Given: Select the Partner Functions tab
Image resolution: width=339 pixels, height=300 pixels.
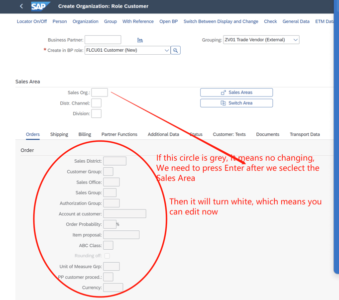Looking at the screenshot, I should coord(119,134).
